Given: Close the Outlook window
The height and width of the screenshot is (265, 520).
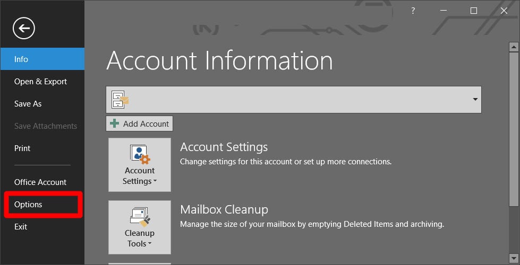Looking at the screenshot, I should [504, 11].
